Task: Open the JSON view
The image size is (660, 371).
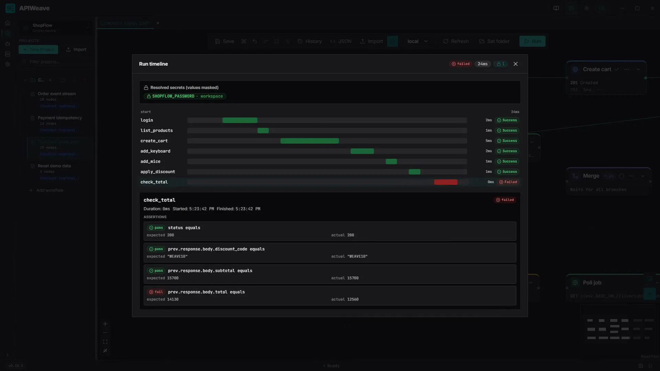Action: [x=341, y=41]
